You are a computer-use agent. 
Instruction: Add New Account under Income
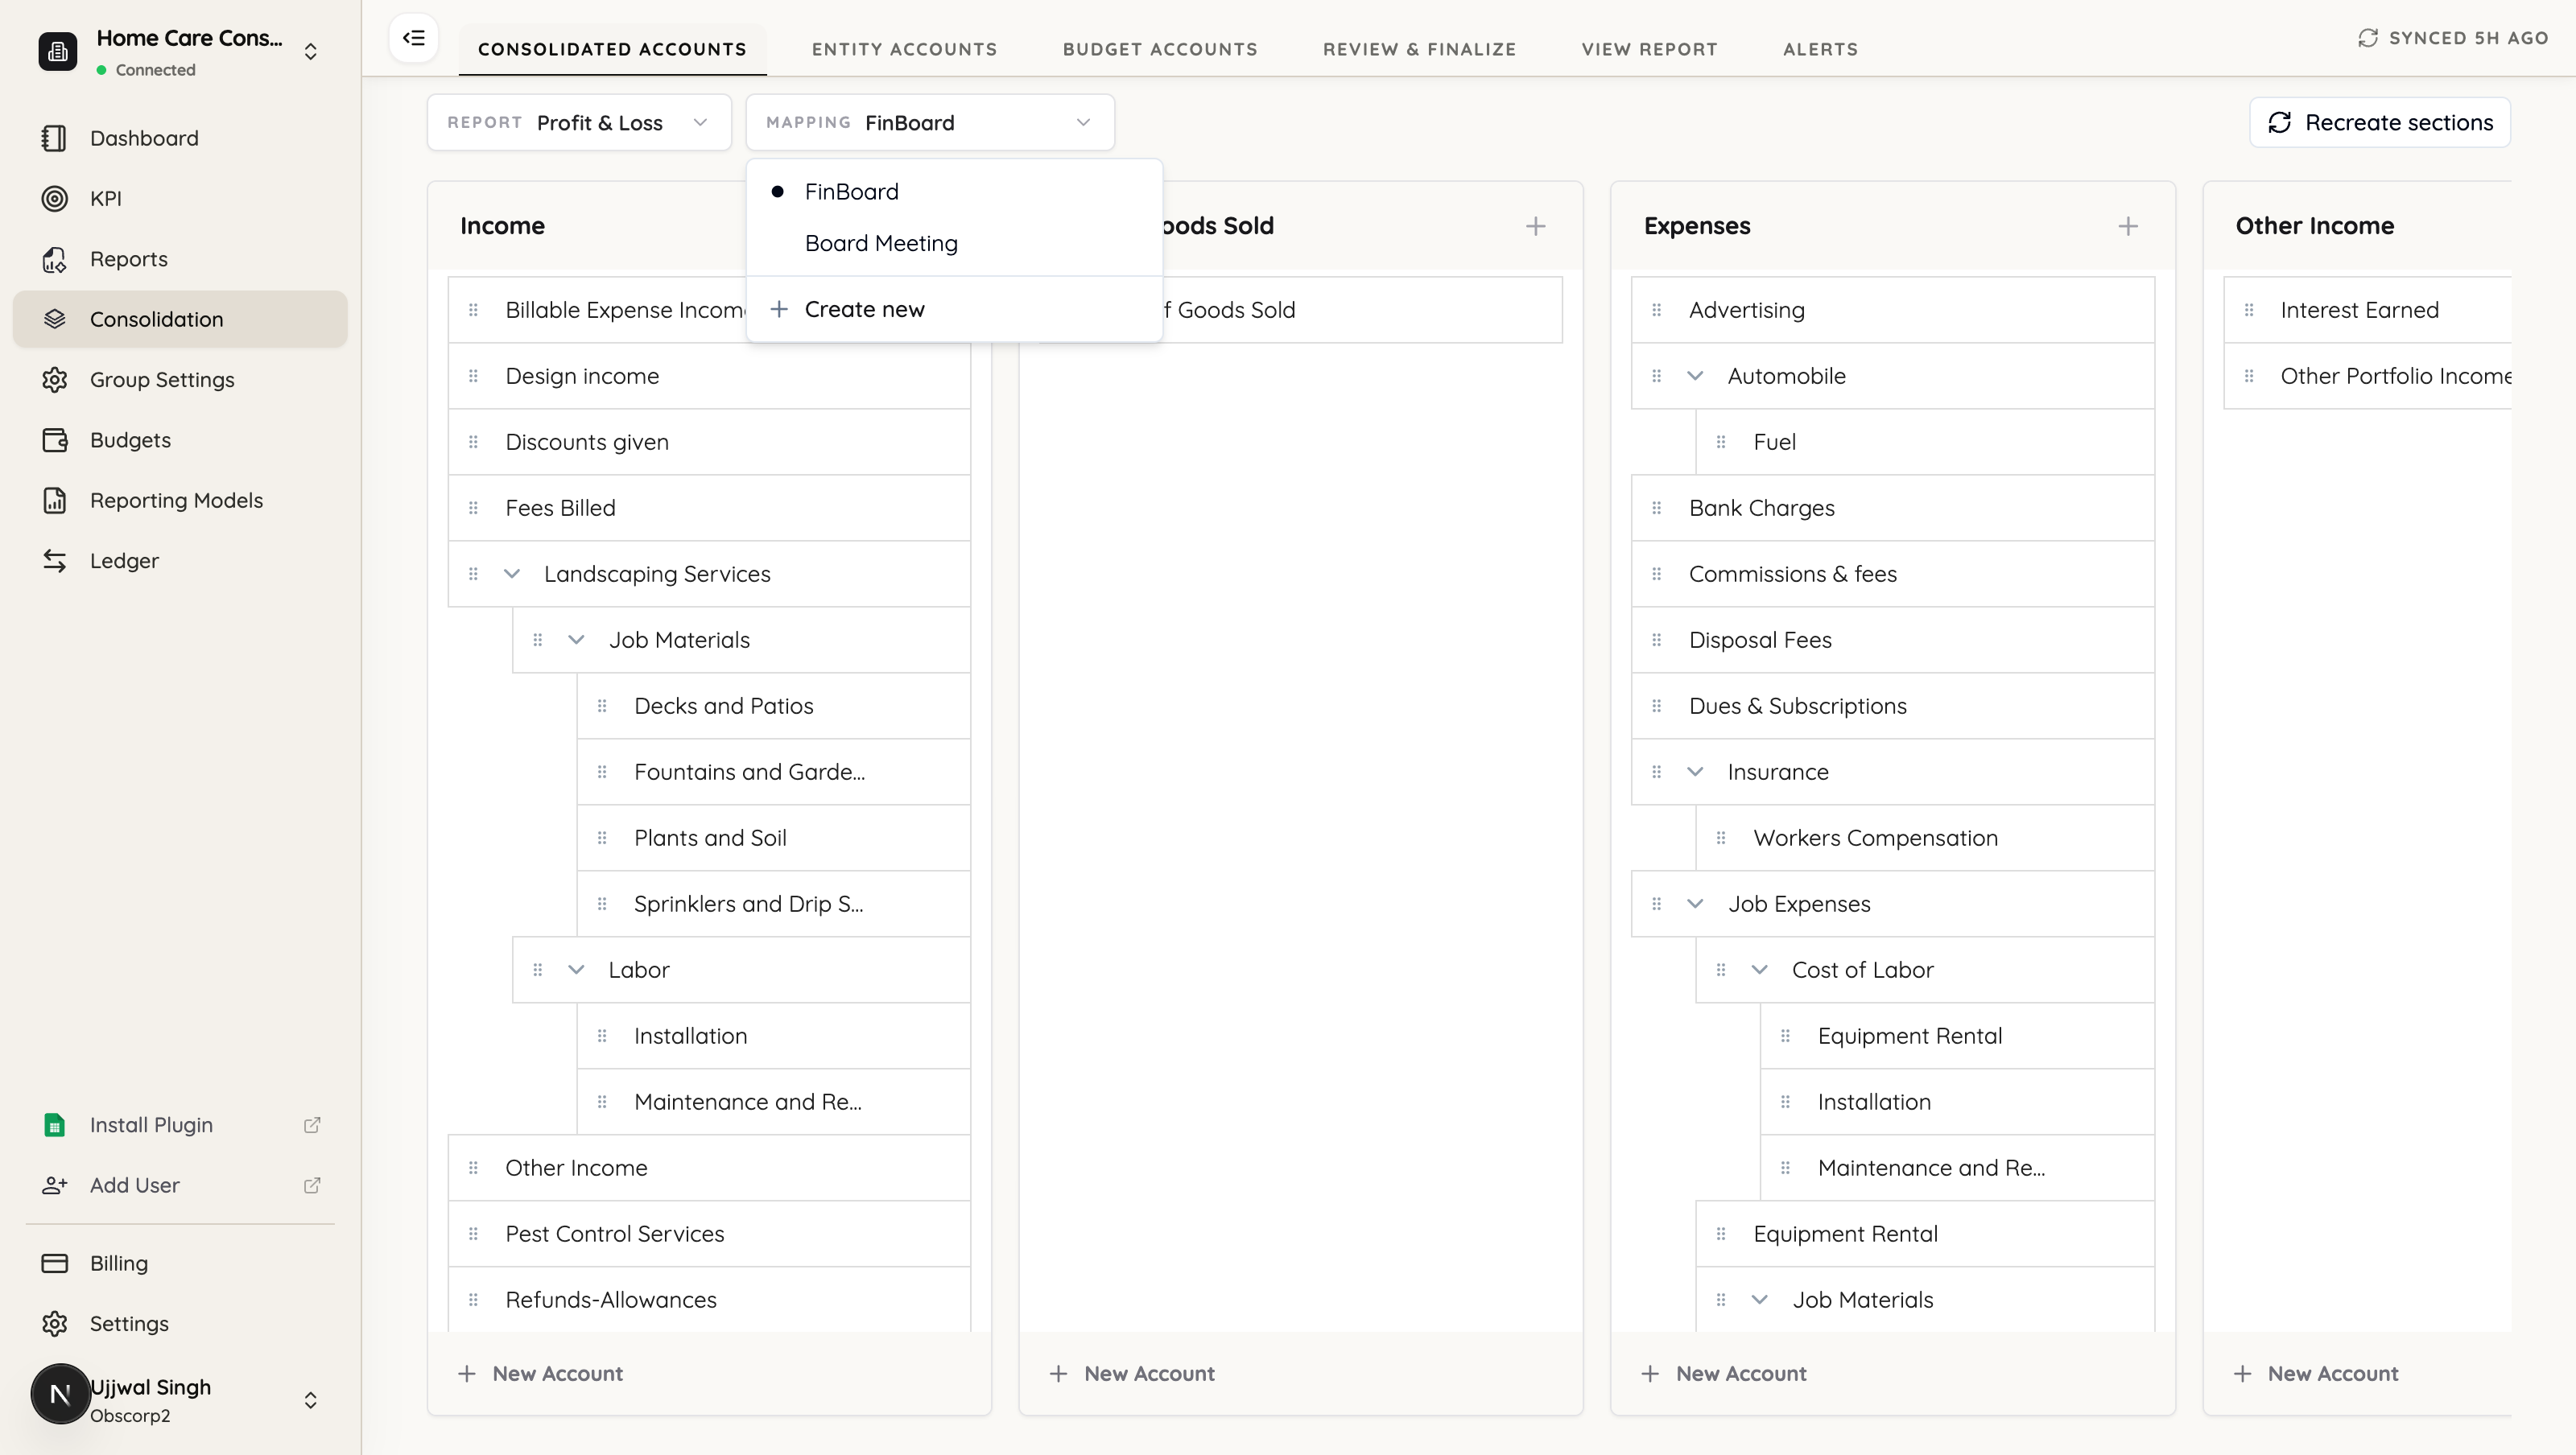pos(541,1374)
